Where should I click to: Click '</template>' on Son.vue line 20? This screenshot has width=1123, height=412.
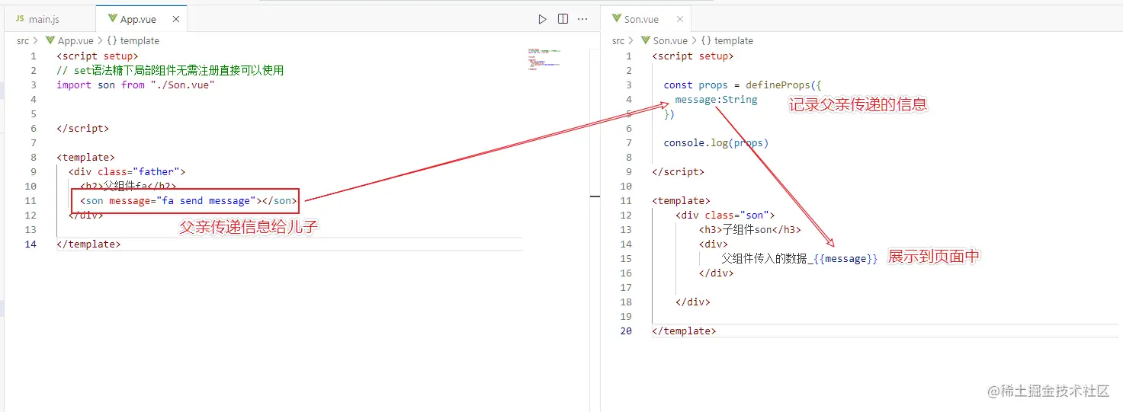tap(684, 331)
